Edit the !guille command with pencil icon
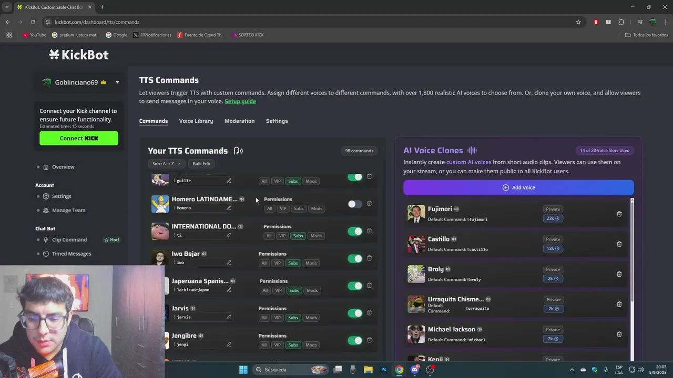The width and height of the screenshot is (673, 378). 229,181
